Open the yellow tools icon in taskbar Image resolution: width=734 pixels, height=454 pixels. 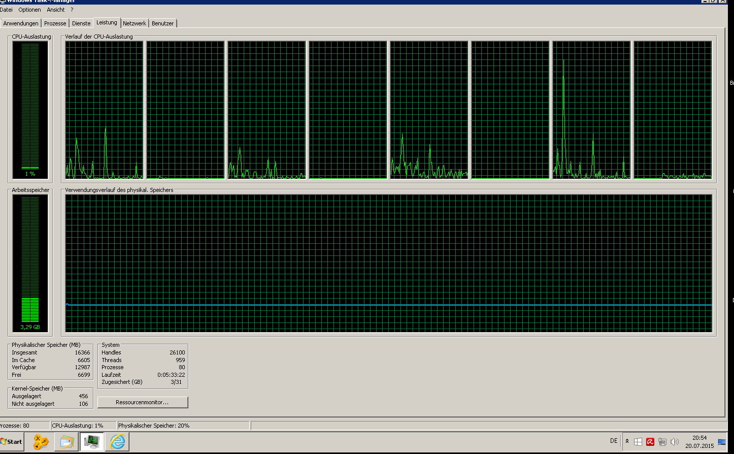click(41, 442)
